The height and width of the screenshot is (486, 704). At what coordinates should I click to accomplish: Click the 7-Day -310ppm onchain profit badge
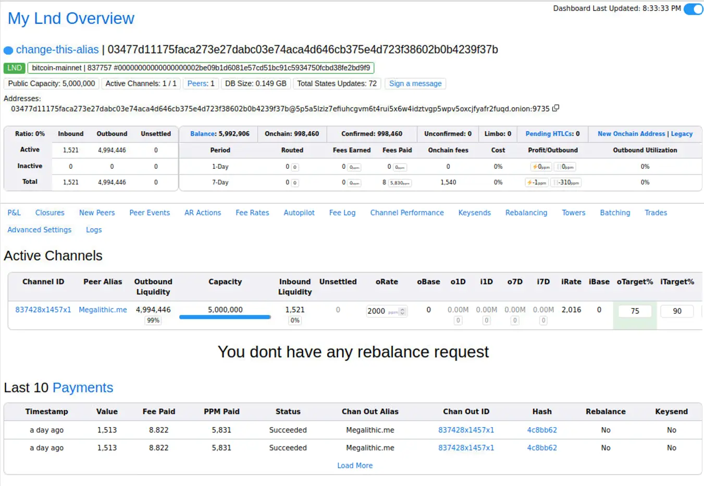click(566, 183)
